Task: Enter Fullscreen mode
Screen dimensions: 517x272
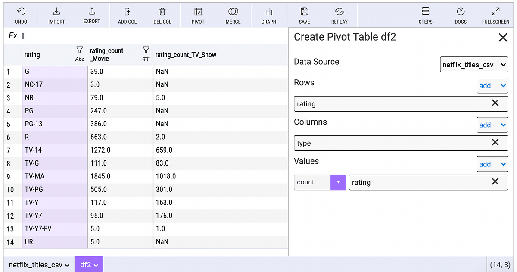Action: coord(495,15)
